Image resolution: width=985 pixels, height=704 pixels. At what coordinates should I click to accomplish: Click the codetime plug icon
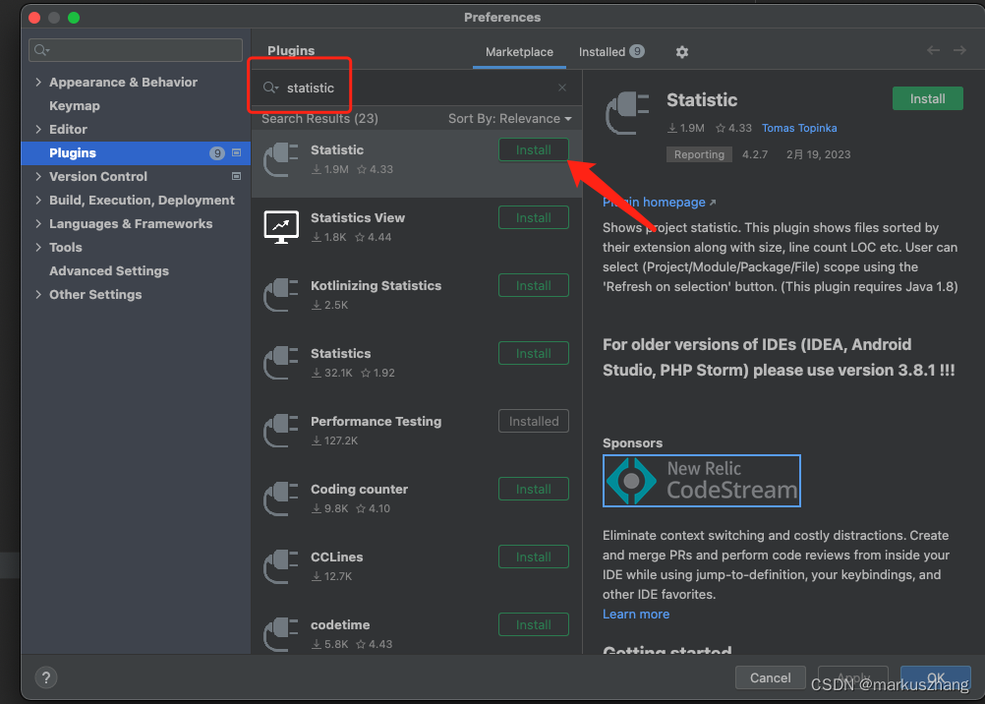click(281, 635)
